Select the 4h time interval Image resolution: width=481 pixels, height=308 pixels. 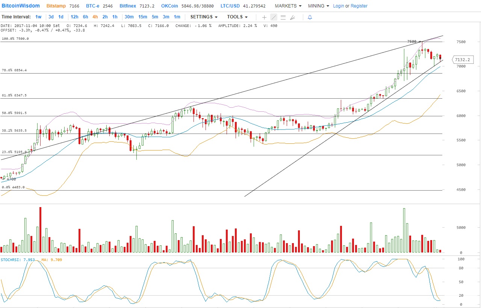pos(95,17)
